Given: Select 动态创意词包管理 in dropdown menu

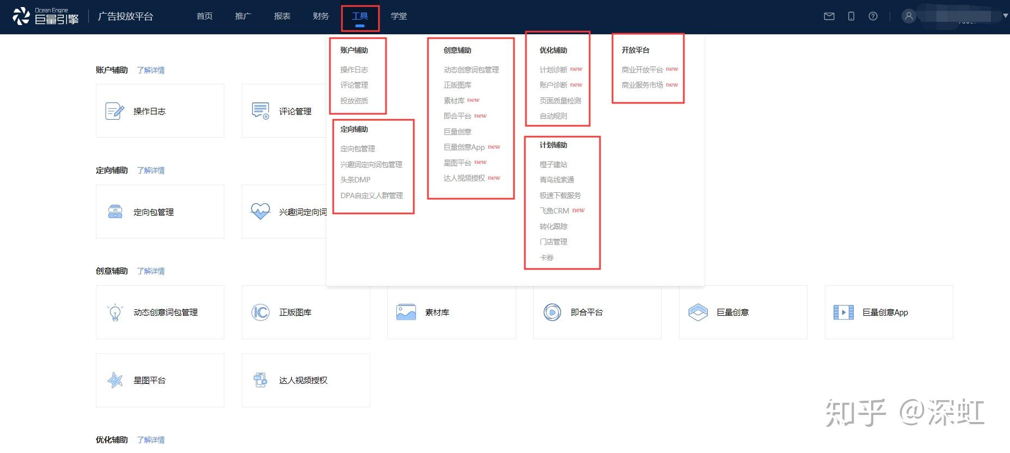Looking at the screenshot, I should coord(472,70).
